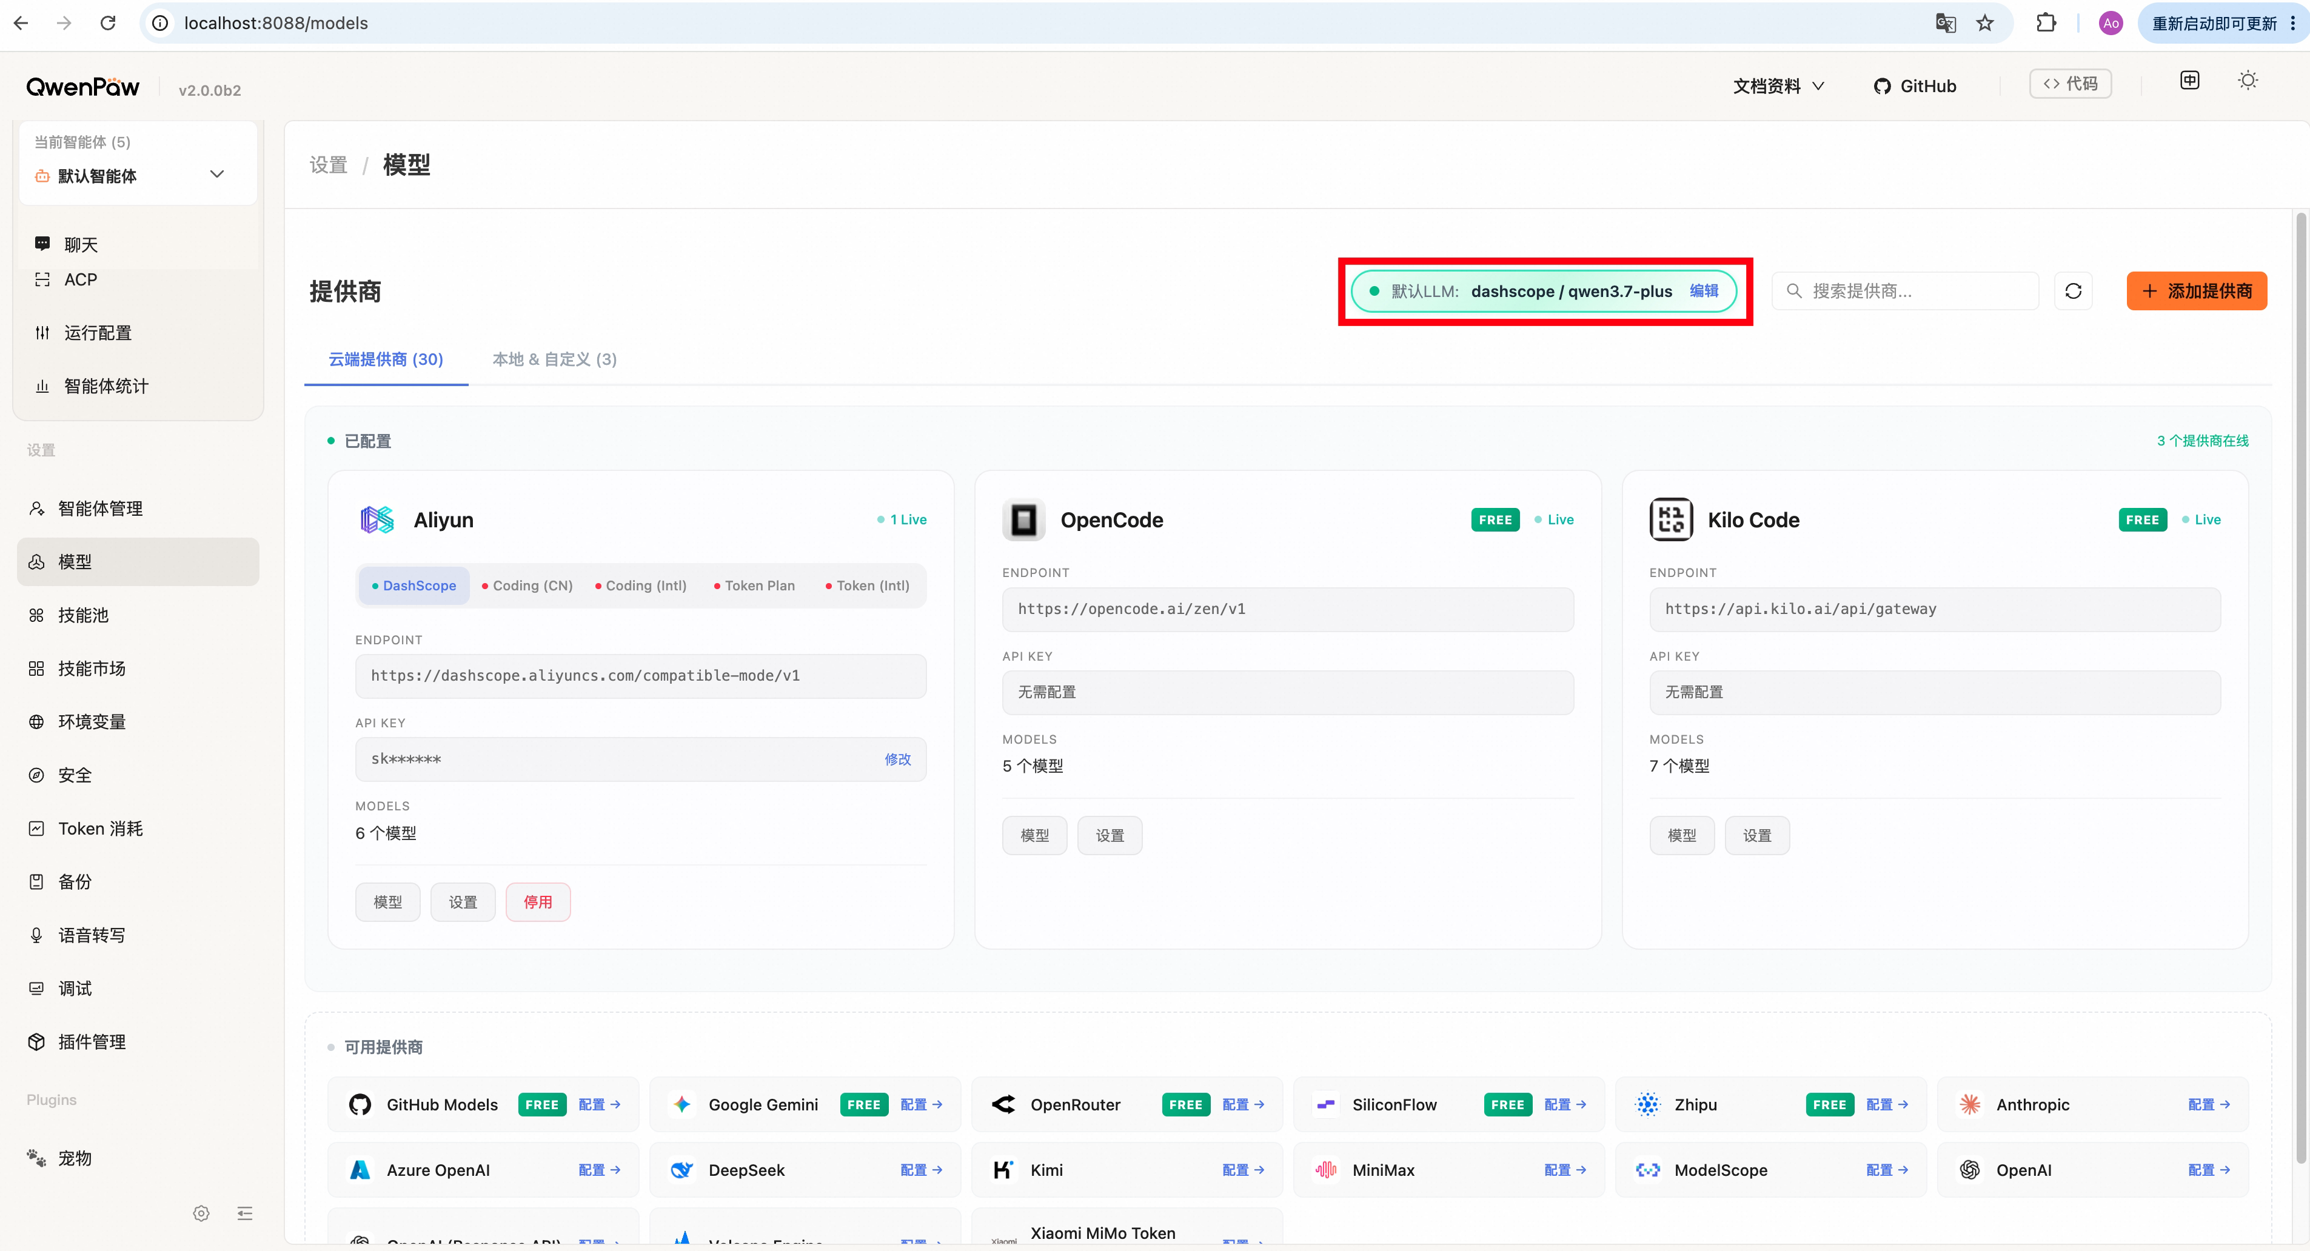Focus the 搜索提供商 search field
2310x1251 pixels.
pos(1904,292)
